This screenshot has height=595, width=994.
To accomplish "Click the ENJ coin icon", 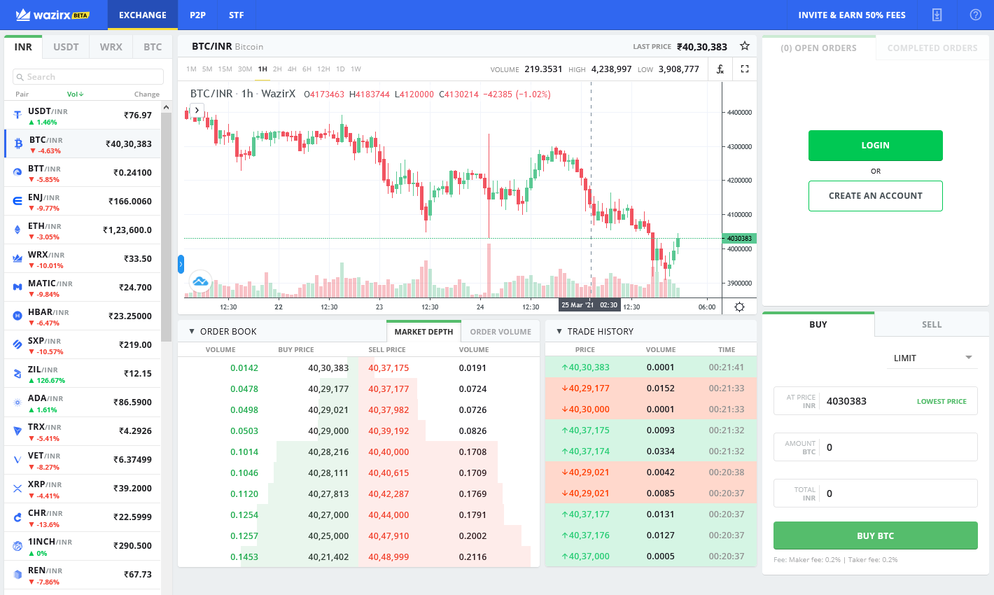I will tap(17, 201).
